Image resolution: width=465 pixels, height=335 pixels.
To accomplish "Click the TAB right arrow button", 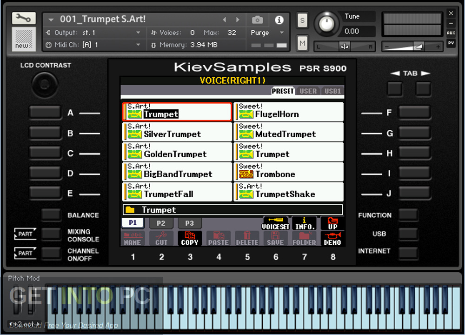I will click(423, 89).
